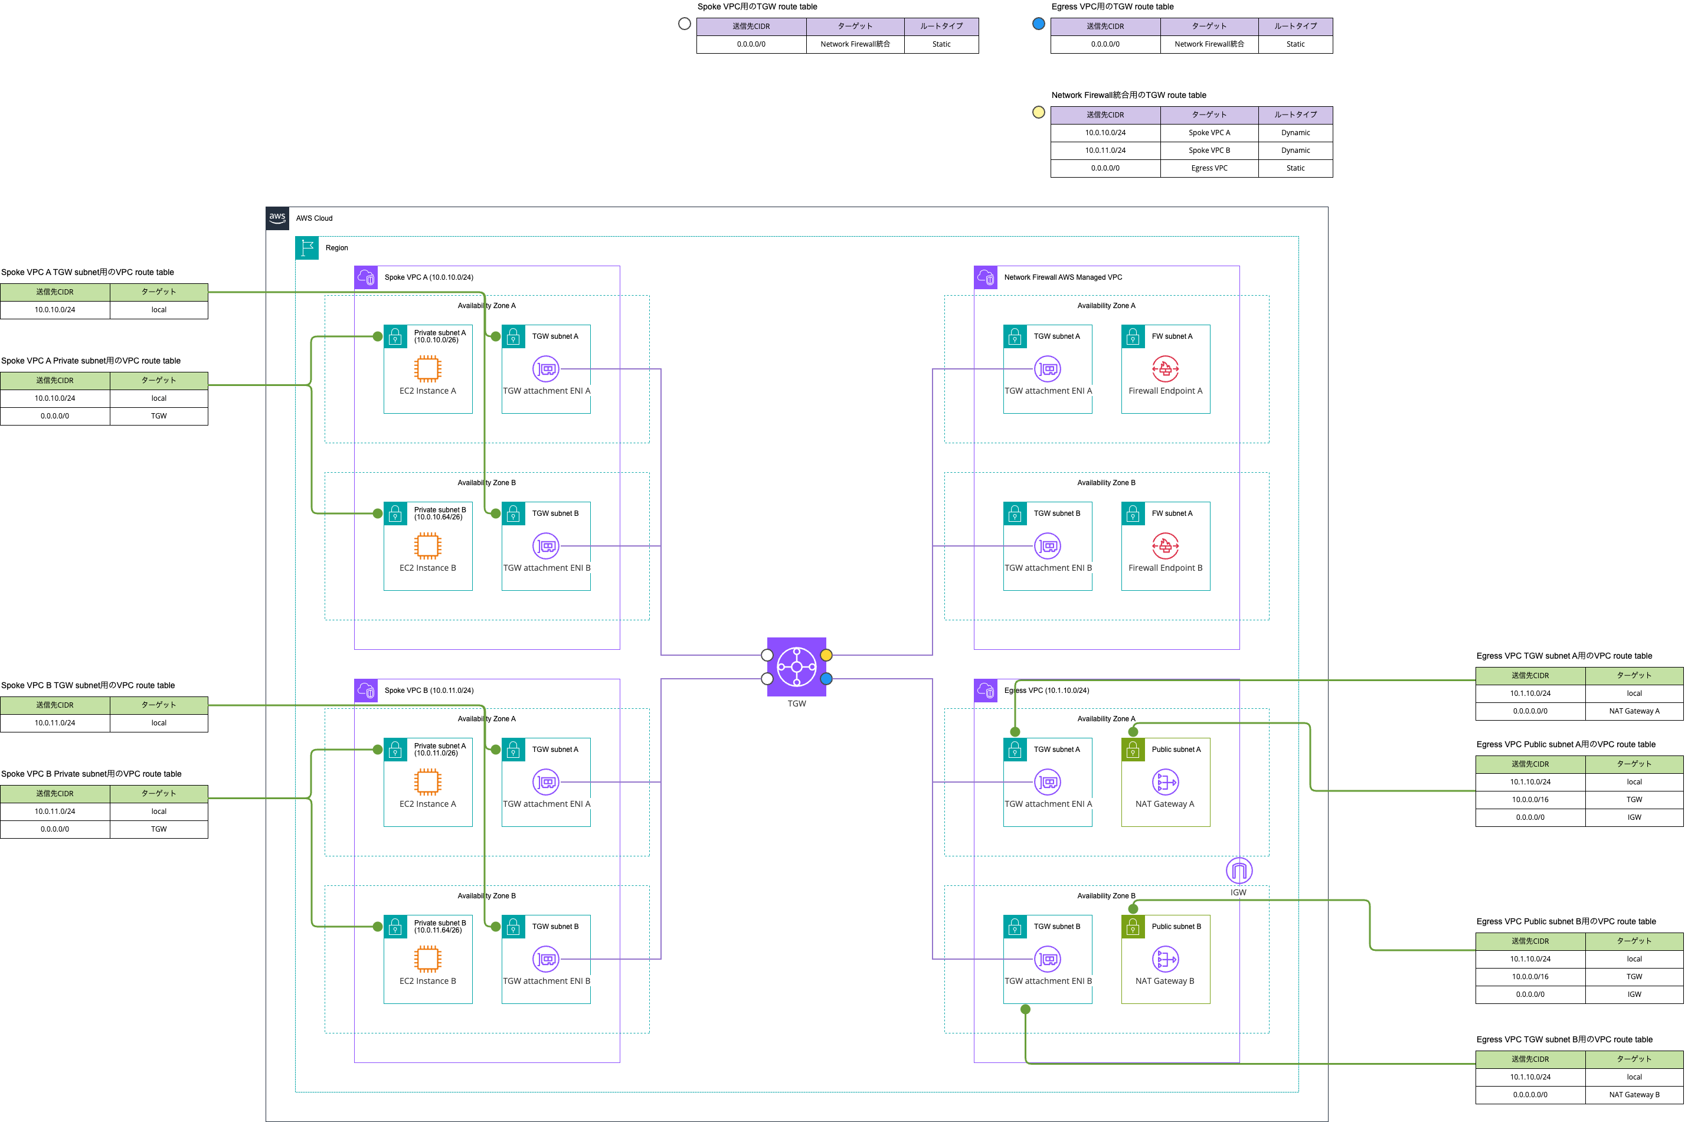Click the AWS Cloud logo icon
Viewport: 1688px width, 1122px height.
tap(277, 218)
